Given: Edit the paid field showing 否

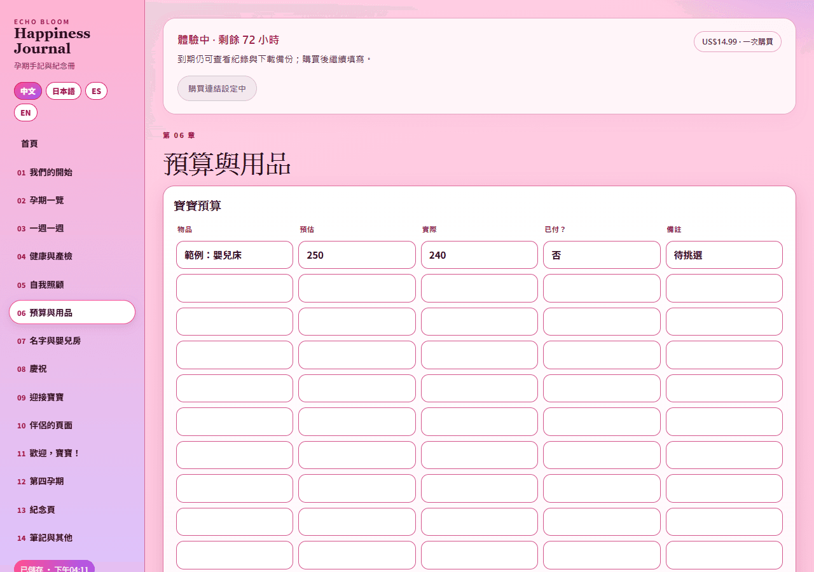Looking at the screenshot, I should 602,255.
